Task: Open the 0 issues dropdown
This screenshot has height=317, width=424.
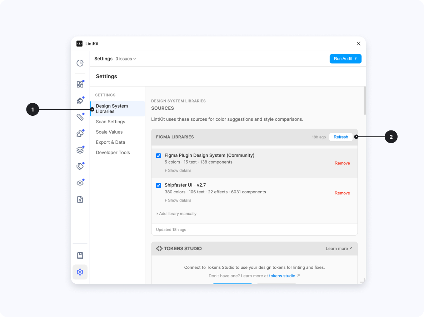Action: click(125, 59)
